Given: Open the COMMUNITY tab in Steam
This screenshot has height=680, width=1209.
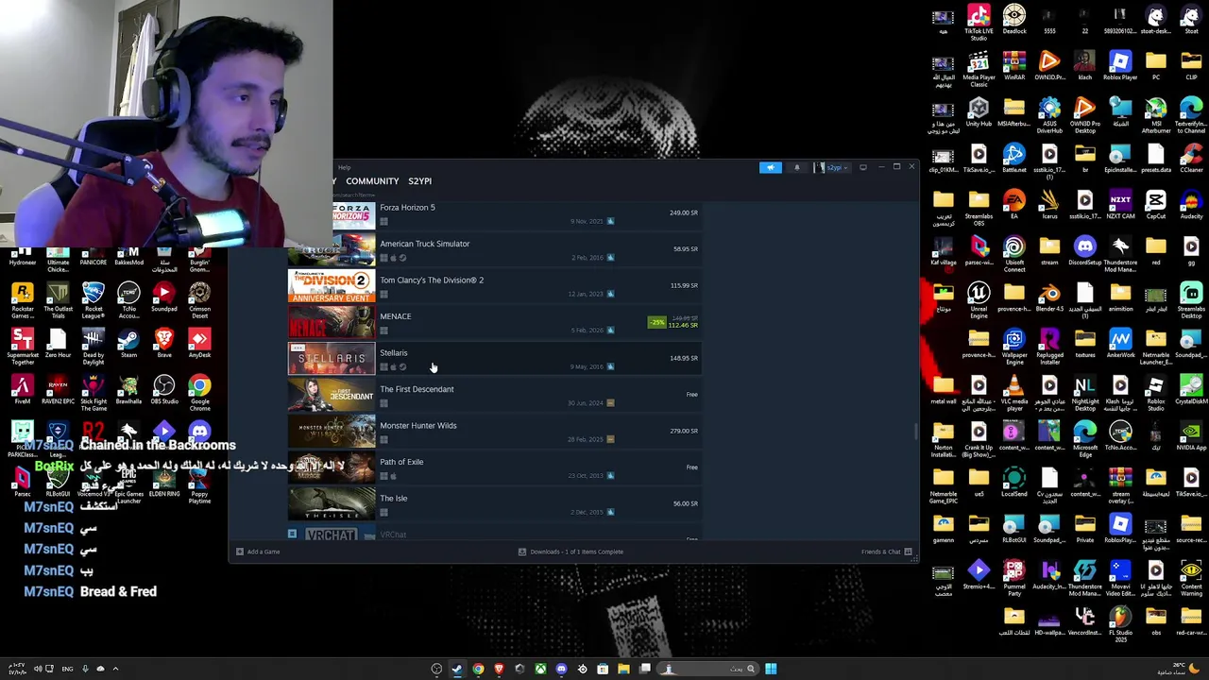Looking at the screenshot, I should coord(372,181).
